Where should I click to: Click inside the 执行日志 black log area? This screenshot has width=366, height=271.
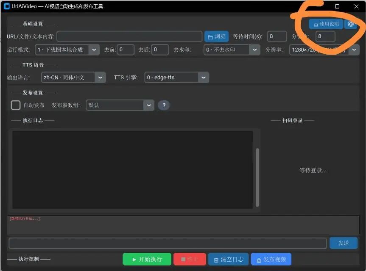click(x=132, y=170)
